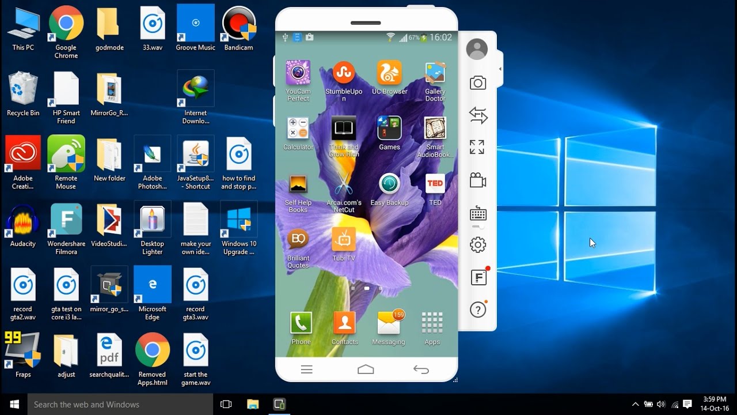Open MirrorGo help with the question mark
Image resolution: width=737 pixels, height=415 pixels.
478,310
